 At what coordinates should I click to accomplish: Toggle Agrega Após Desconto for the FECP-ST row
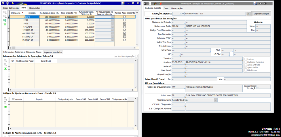click(124, 40)
